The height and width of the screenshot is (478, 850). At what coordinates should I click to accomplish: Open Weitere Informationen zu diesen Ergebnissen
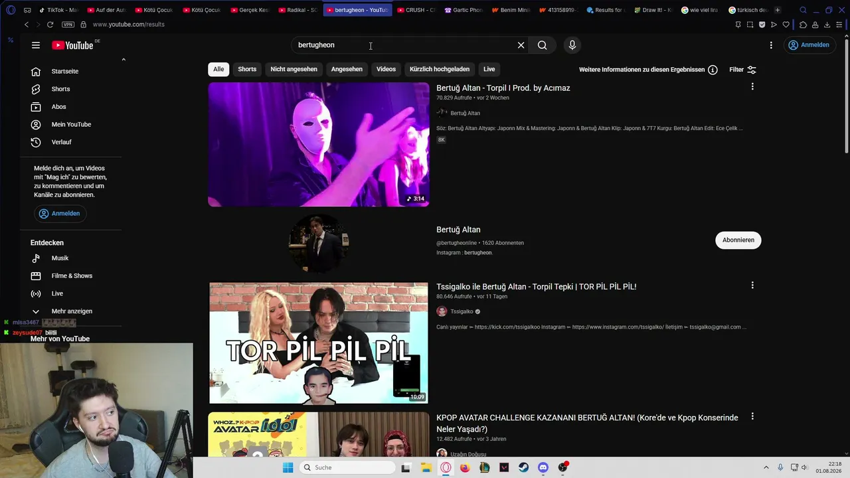point(648,70)
